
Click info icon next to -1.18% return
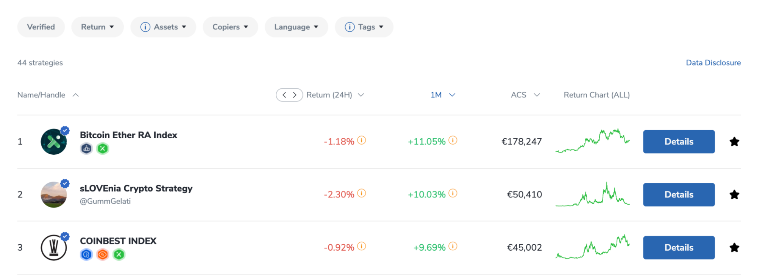(x=362, y=140)
